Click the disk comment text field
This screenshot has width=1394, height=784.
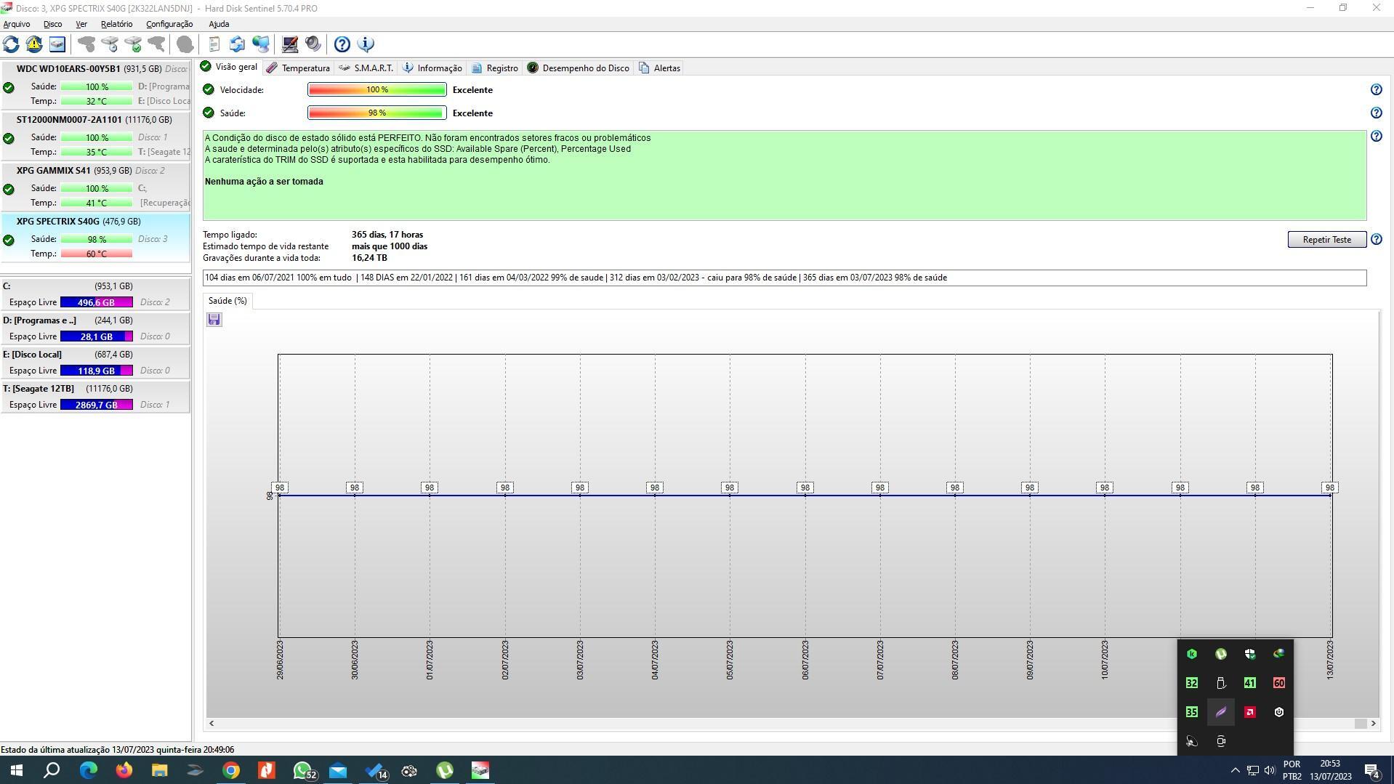(784, 278)
